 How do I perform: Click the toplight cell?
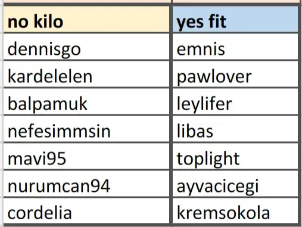pyautogui.click(x=235, y=156)
